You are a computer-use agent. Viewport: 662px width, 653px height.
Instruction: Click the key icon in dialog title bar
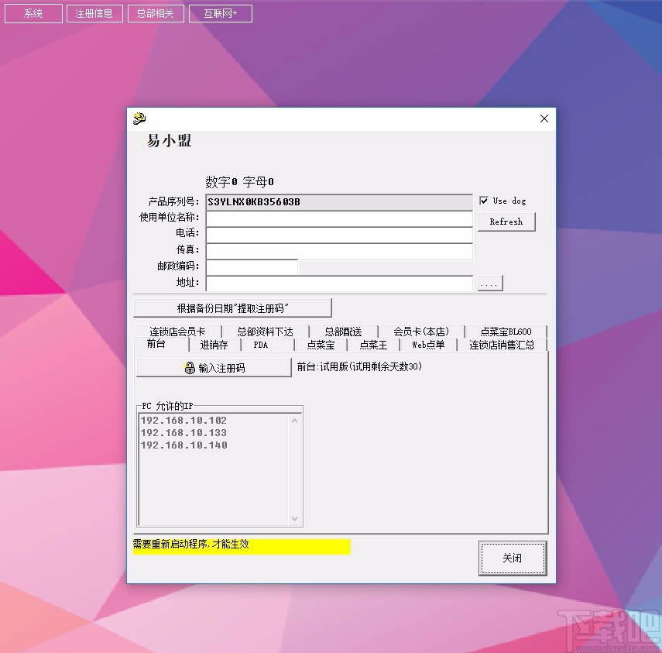139,119
